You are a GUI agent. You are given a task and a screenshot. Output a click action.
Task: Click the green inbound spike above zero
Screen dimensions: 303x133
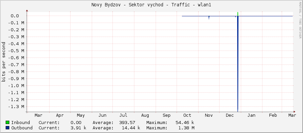[x=238, y=14]
